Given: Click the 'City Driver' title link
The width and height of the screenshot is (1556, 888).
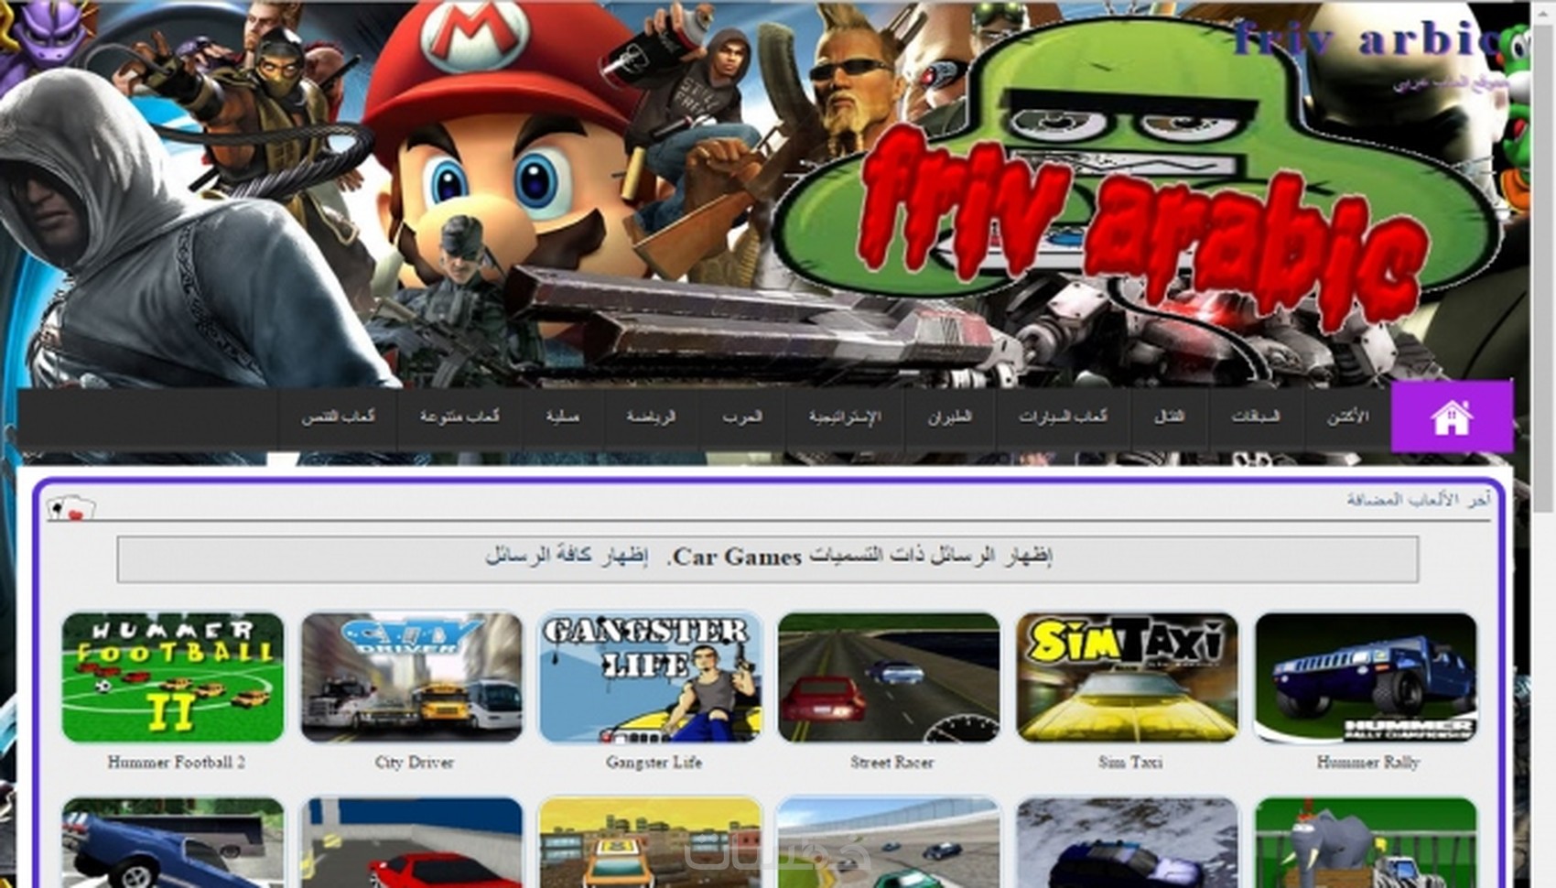Looking at the screenshot, I should pyautogui.click(x=414, y=762).
